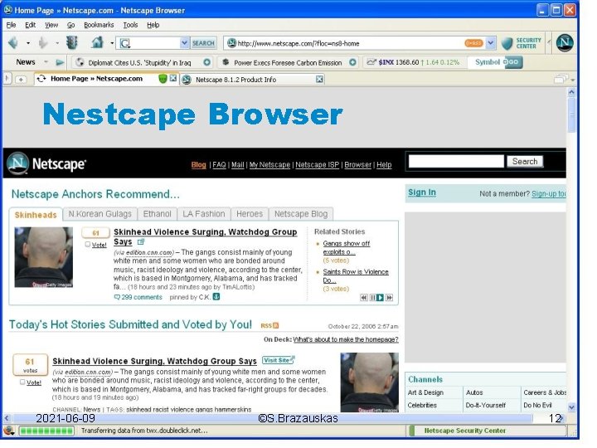
Task: Click the RSS badge in address bar
Action: point(474,43)
